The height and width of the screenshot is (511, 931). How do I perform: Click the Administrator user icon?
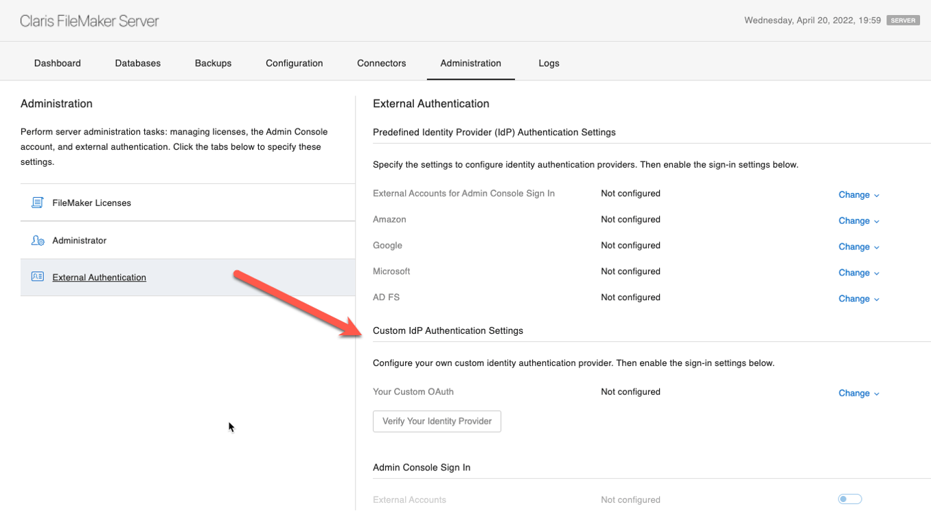click(x=38, y=240)
